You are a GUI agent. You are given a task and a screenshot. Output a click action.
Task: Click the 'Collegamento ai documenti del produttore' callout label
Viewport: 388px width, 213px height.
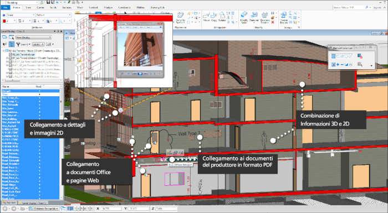[238, 162]
